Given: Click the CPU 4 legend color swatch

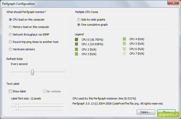Looking at the screenshot, I should (124, 39).
